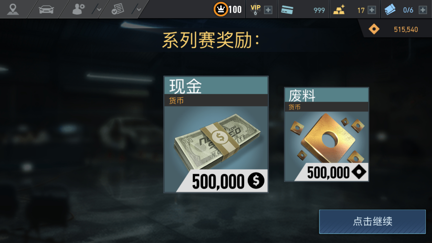Add VIP points with the plus button
This screenshot has height=243, width=432.
pyautogui.click(x=268, y=10)
